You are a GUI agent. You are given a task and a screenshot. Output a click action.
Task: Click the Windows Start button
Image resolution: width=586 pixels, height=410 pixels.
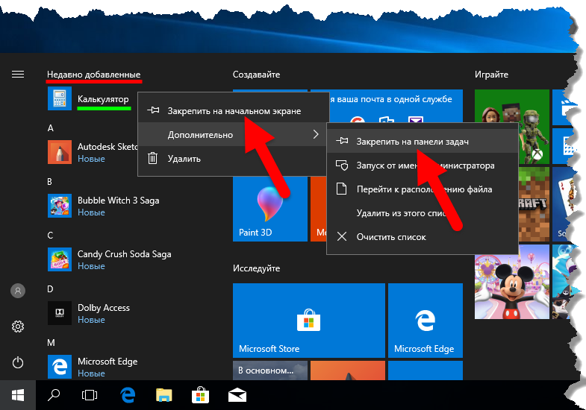[x=18, y=395]
